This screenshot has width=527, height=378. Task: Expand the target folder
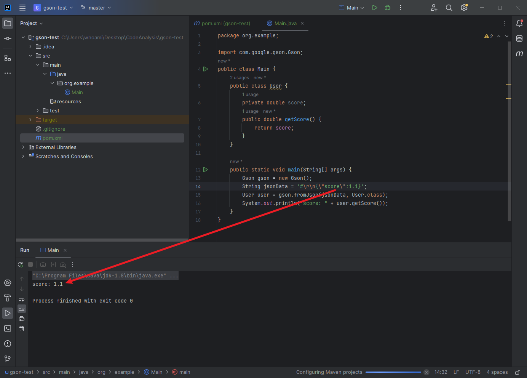pos(30,120)
